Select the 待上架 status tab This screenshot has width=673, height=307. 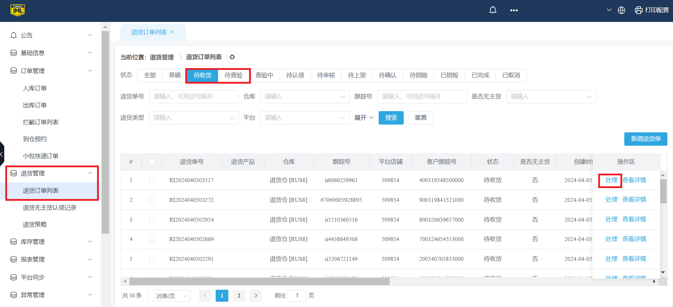pyautogui.click(x=357, y=75)
